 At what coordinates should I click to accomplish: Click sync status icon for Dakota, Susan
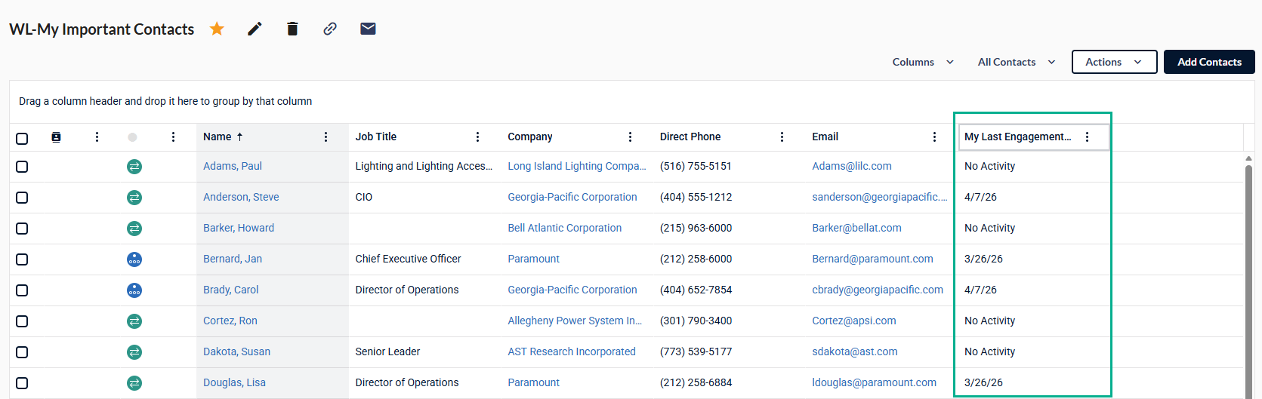[x=134, y=352]
